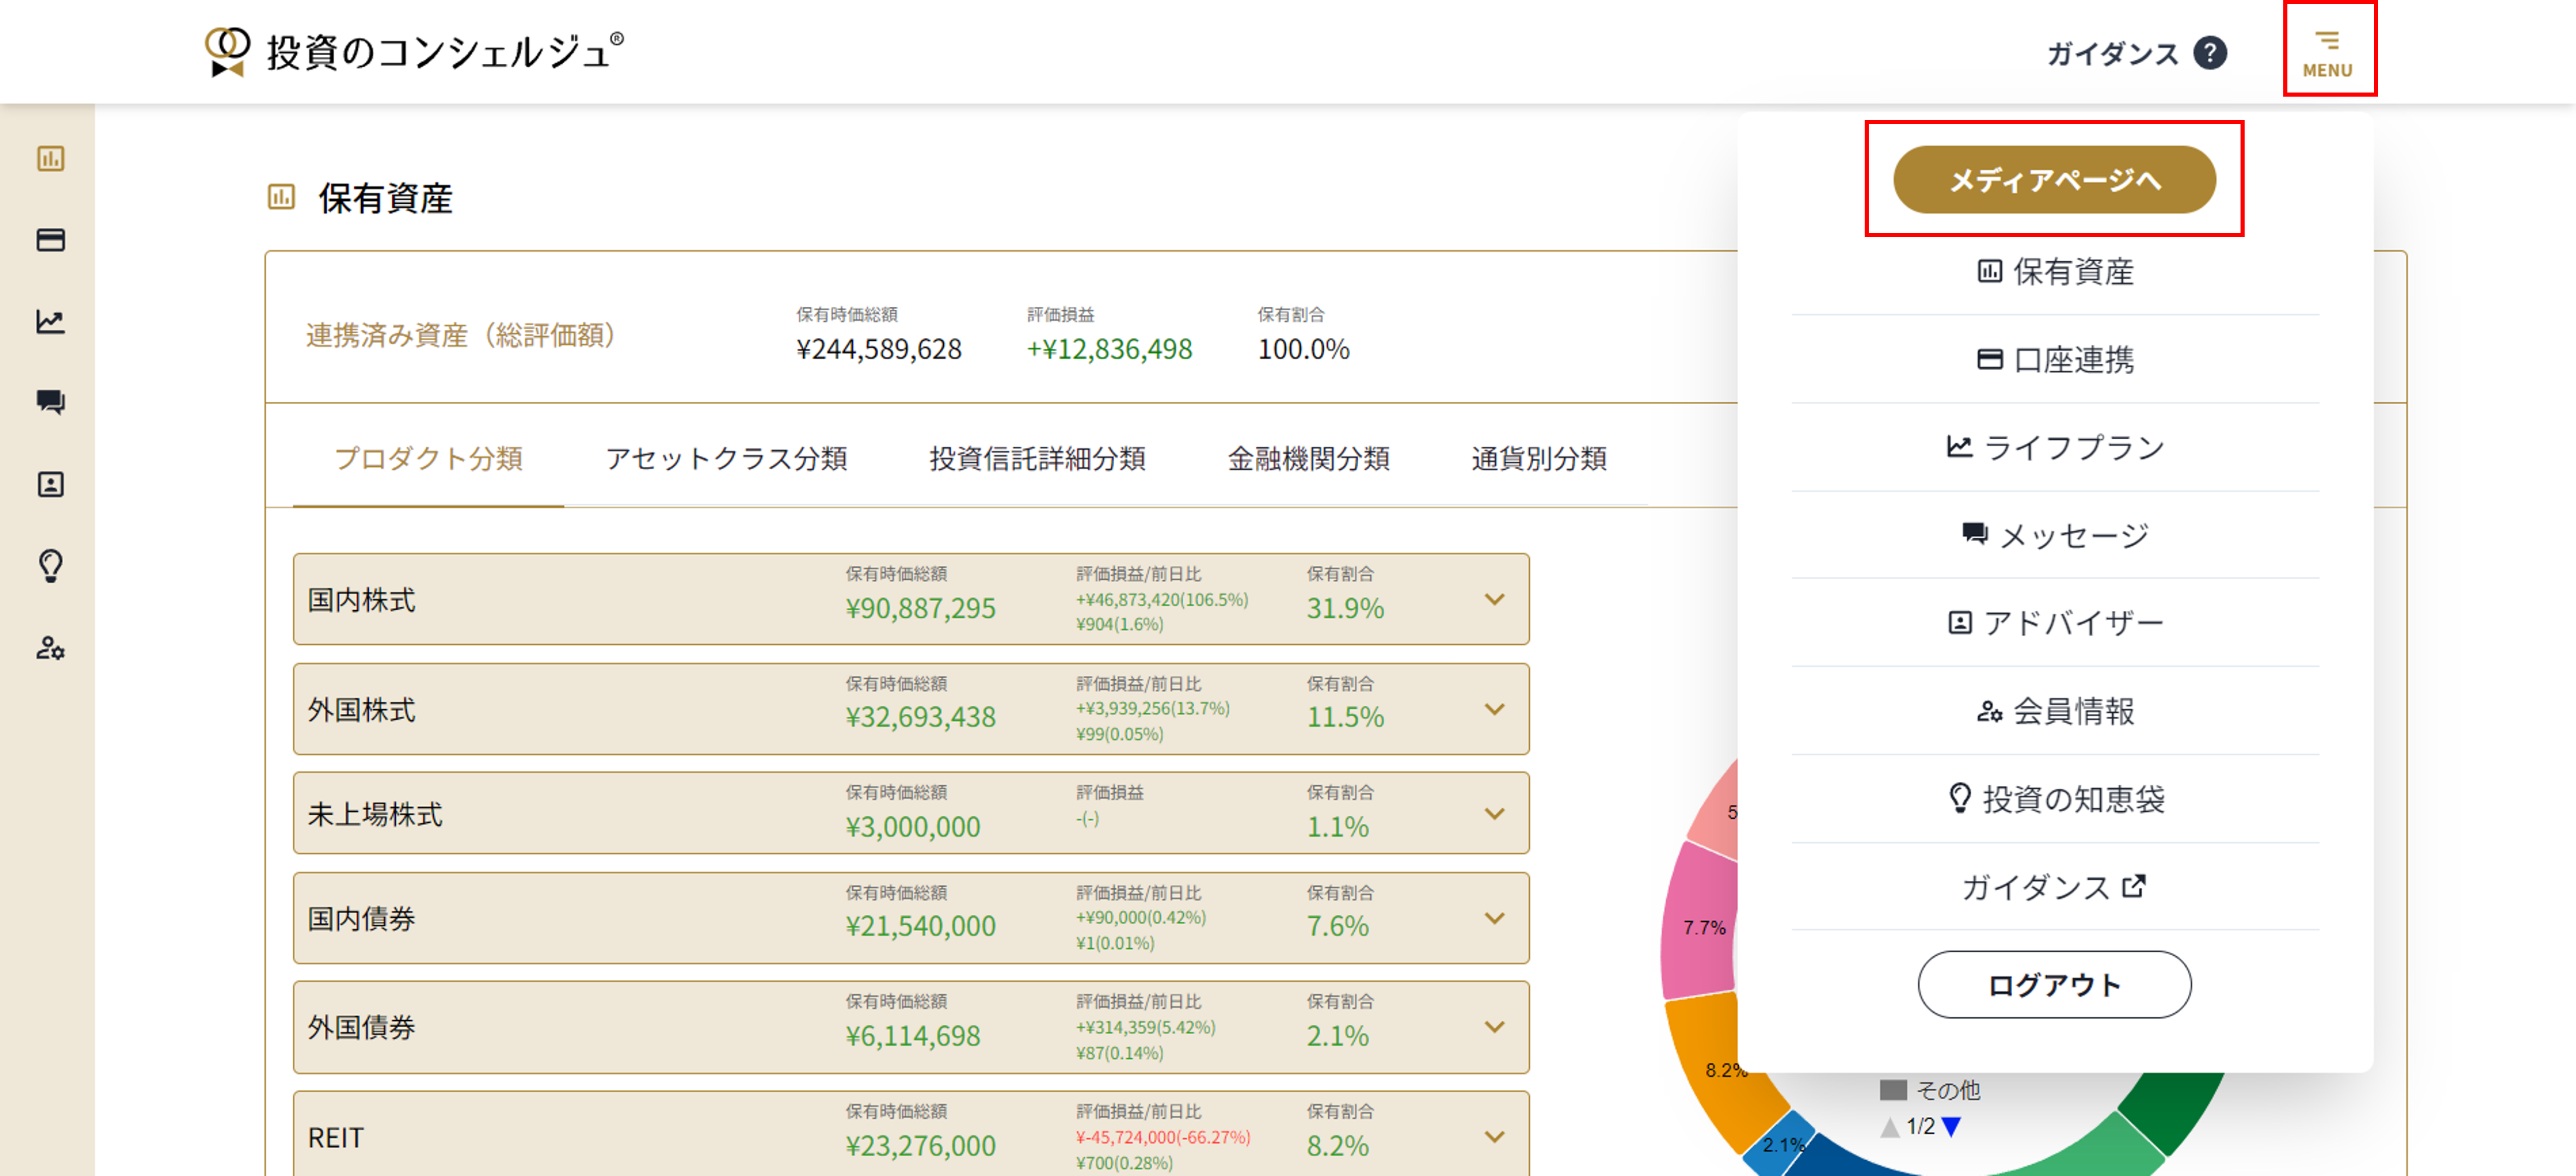Viewport: 2576px width, 1176px height.
Task: Click the account-link card icon in sidebar
Action: 50,240
